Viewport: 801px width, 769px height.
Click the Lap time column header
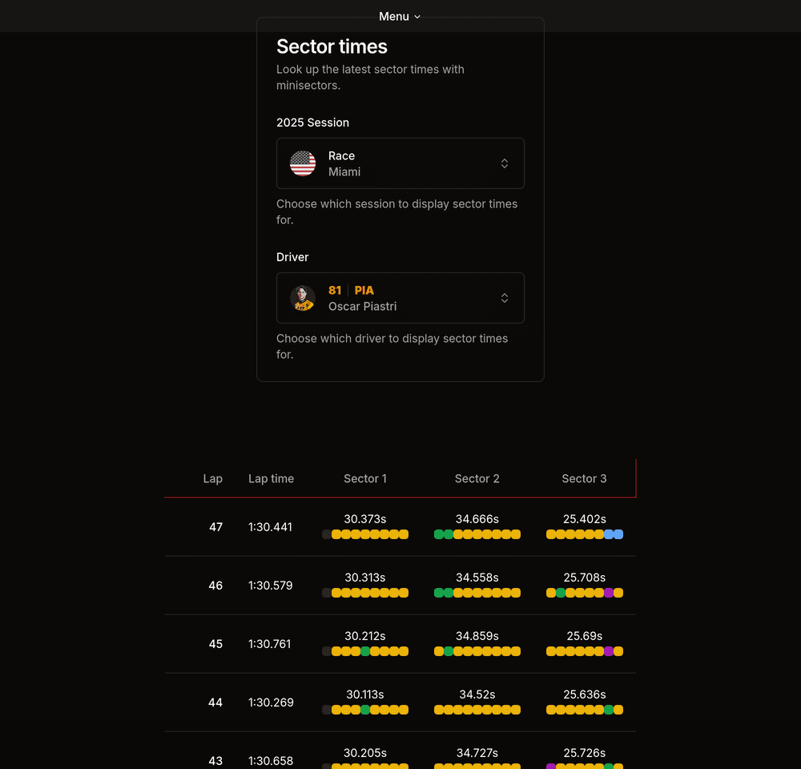[x=271, y=478]
